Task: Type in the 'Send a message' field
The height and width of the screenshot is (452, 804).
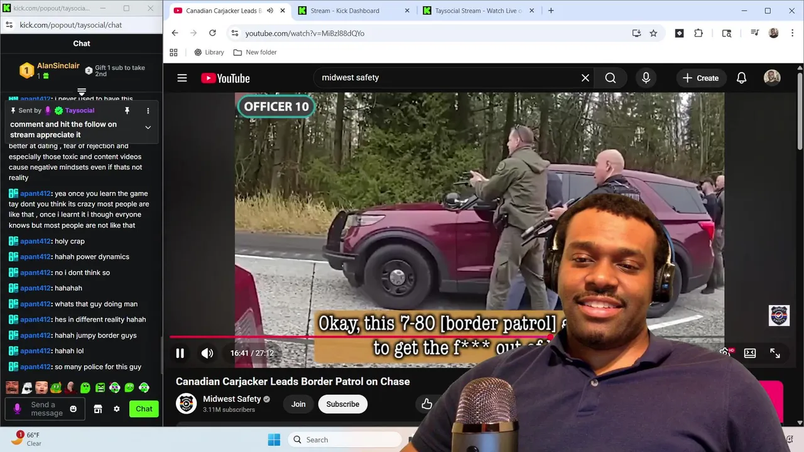Action: click(x=47, y=409)
